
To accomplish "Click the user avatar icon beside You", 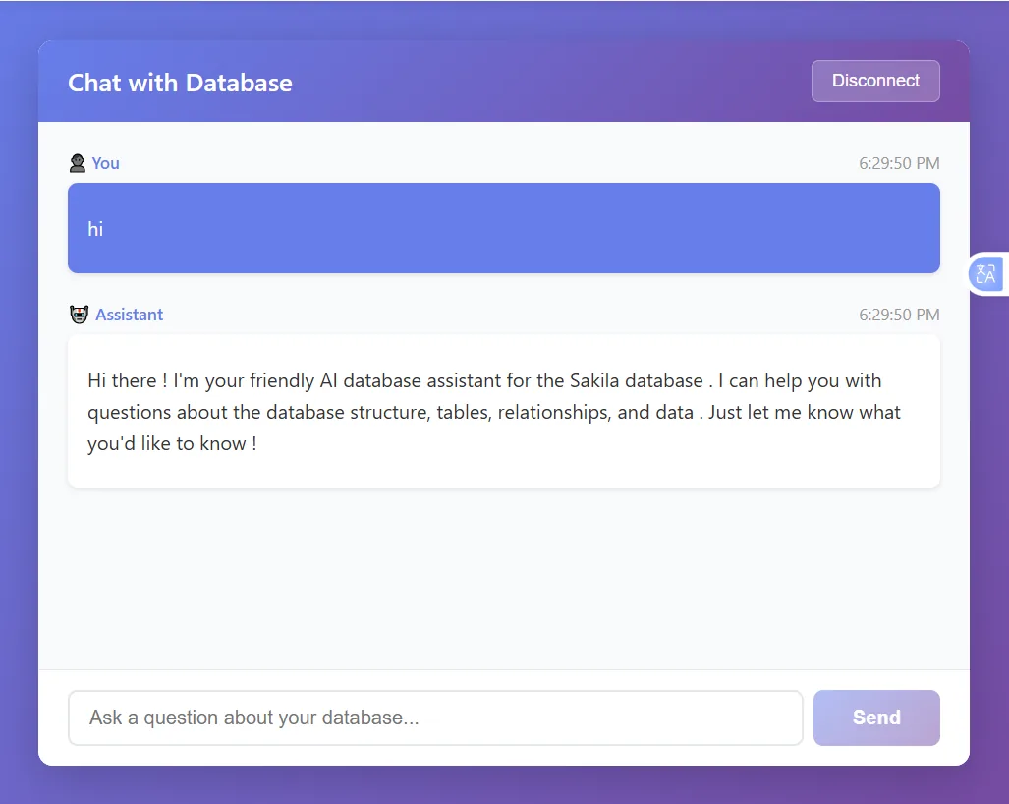I will 78,163.
